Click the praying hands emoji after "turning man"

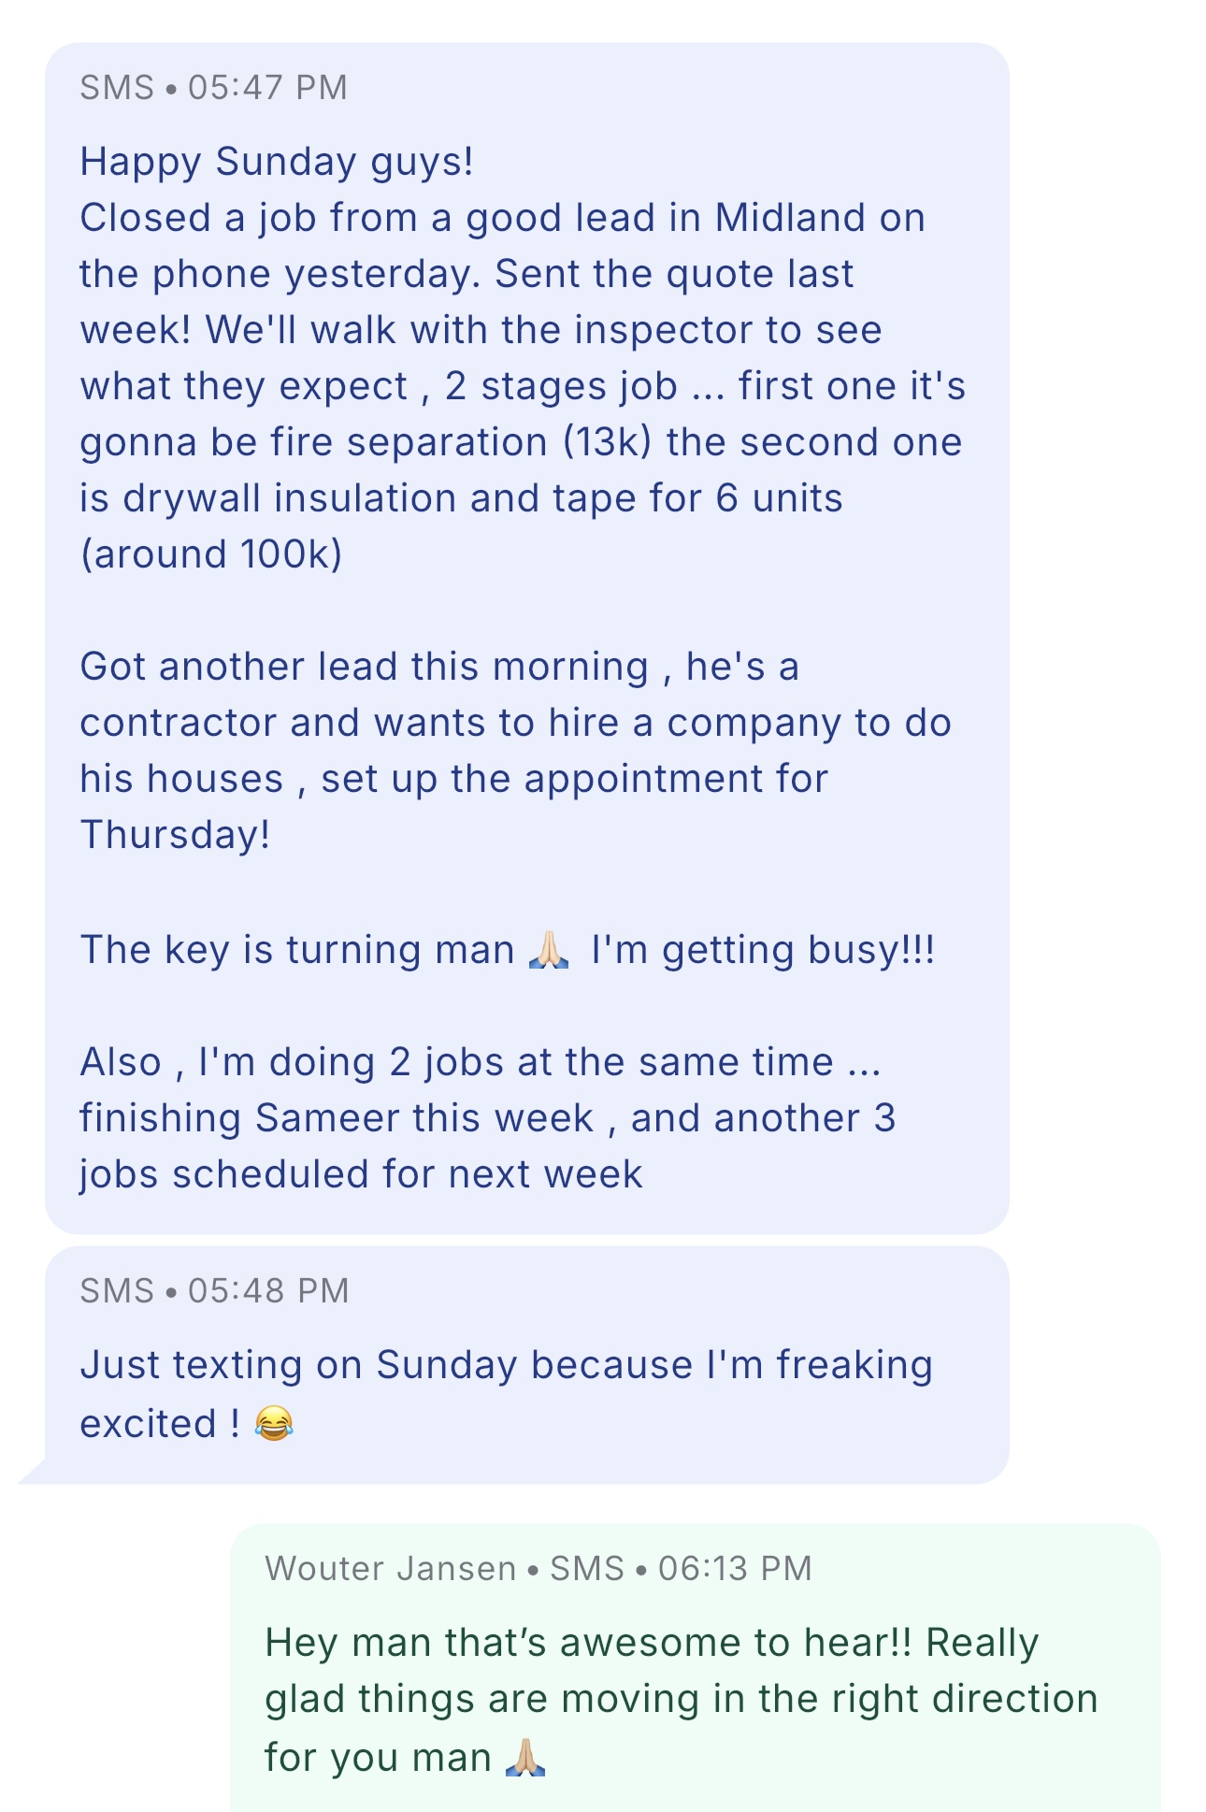click(549, 950)
